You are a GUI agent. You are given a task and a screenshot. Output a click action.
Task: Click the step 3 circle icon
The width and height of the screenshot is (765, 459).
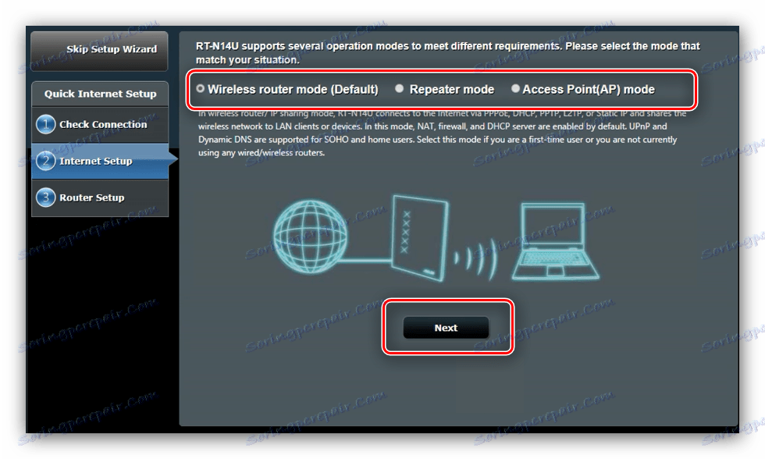click(x=46, y=197)
